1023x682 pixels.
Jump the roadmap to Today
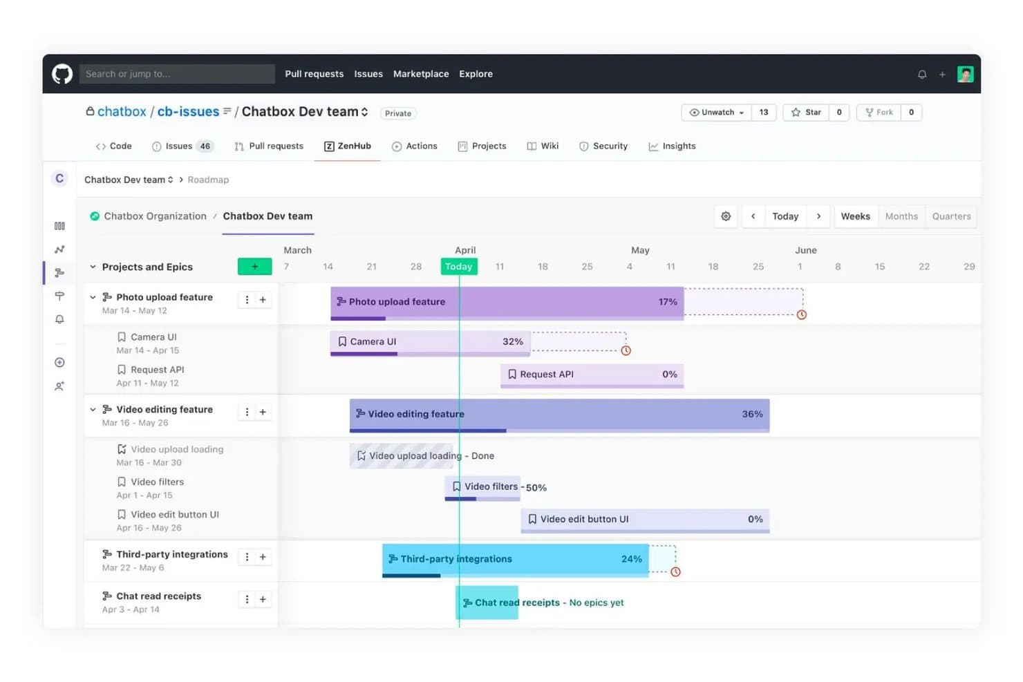tap(785, 216)
